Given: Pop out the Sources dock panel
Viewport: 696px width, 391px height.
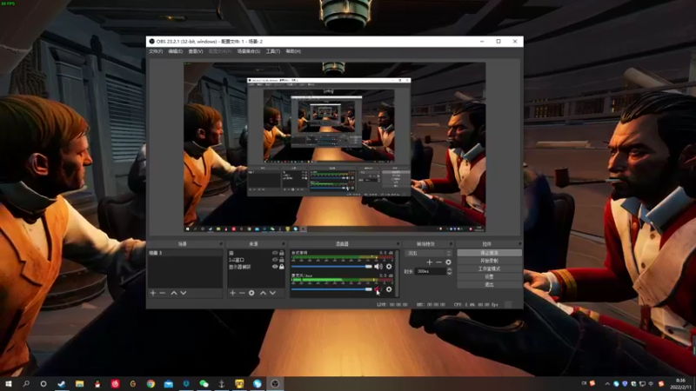Looking at the screenshot, I should point(283,244).
